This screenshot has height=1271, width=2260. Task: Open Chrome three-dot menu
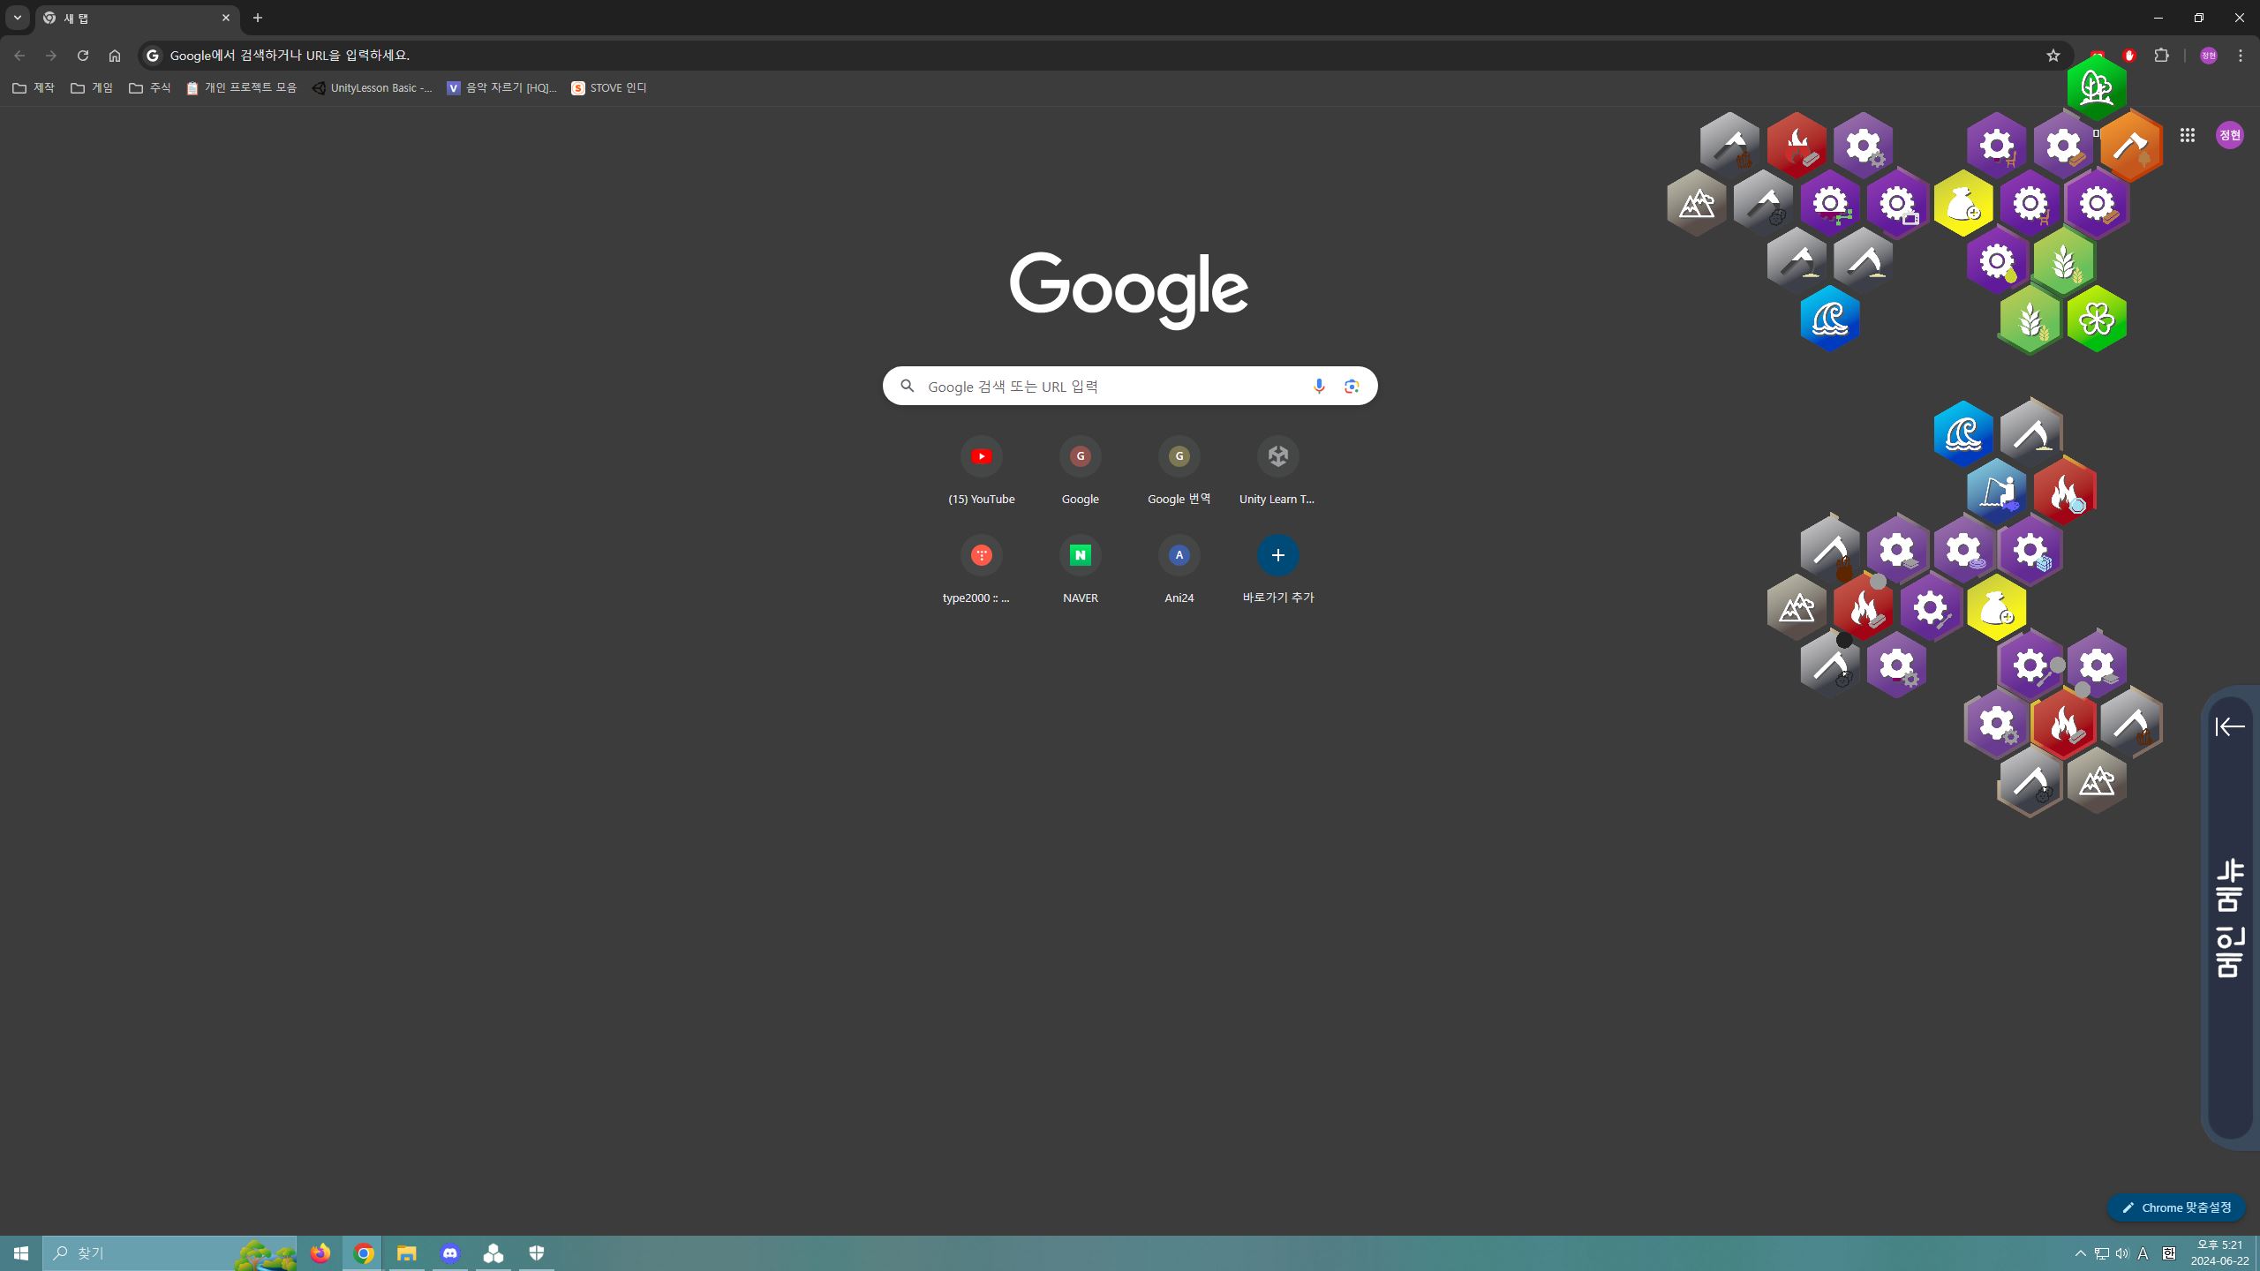(x=2240, y=56)
